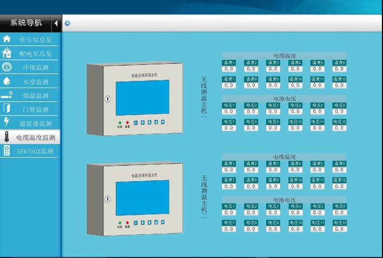Select the 温度1 value field of 主机二
383x258 pixels.
229,170
